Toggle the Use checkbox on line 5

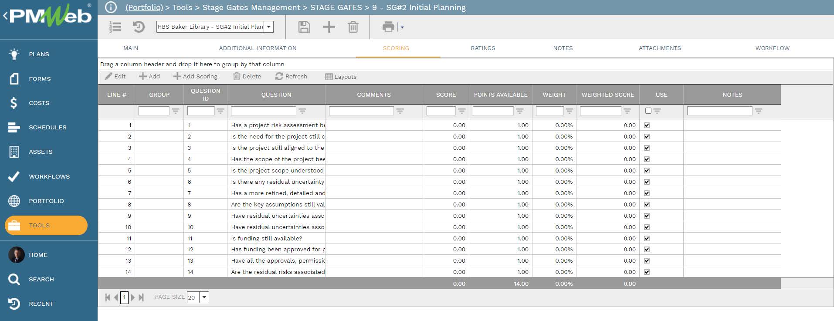[x=647, y=170]
